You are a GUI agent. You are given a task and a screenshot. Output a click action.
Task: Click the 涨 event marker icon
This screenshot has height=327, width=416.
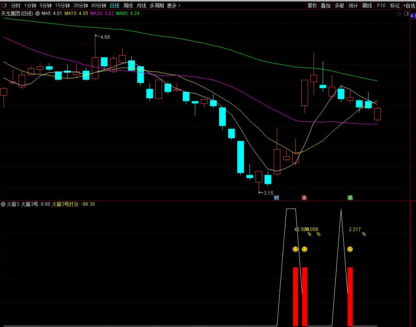[x=304, y=198]
